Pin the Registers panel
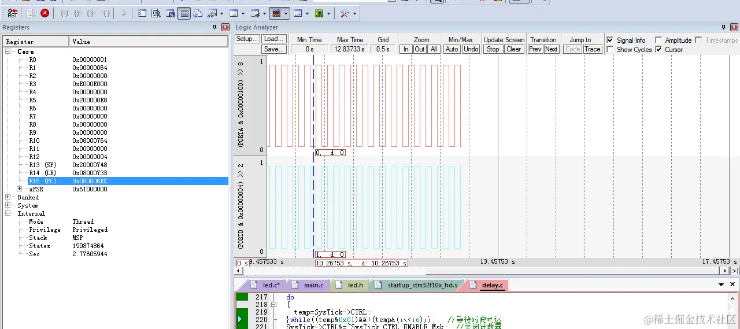740x329 pixels. tap(215, 27)
